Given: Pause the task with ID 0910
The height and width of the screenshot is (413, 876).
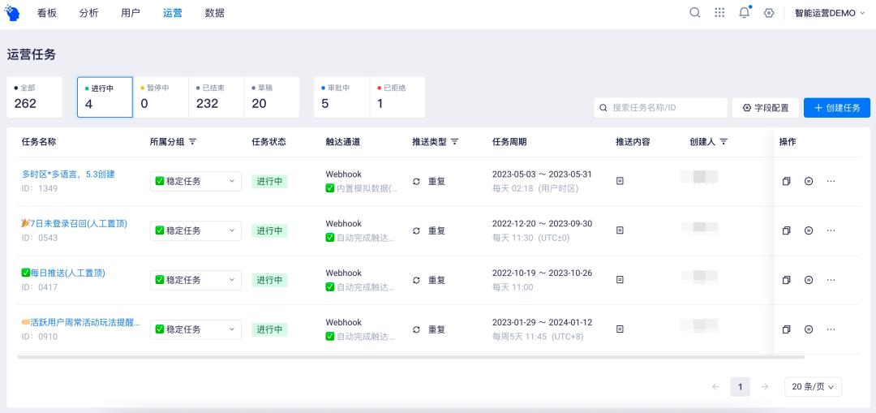Looking at the screenshot, I should (809, 329).
